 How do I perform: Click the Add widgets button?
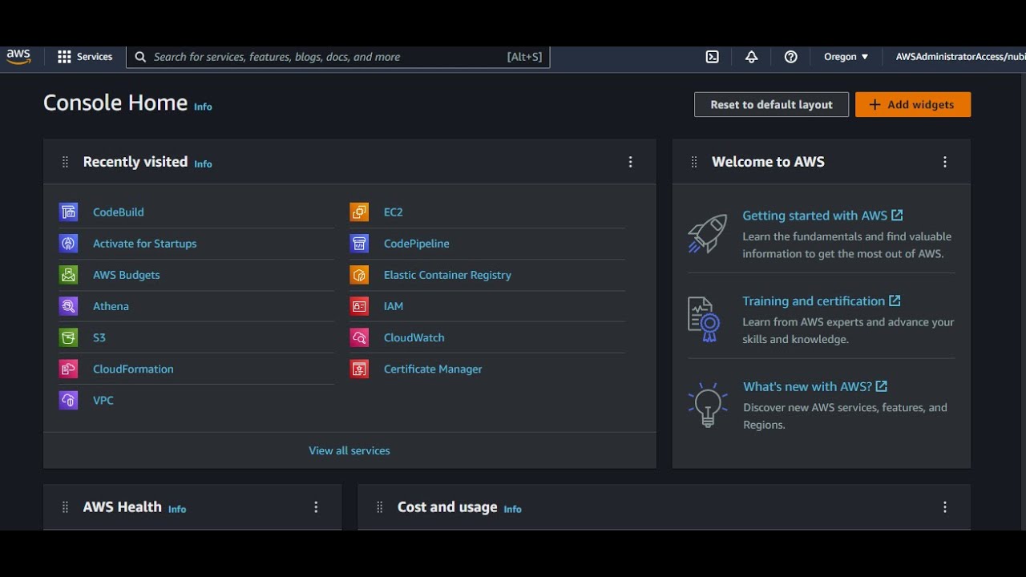click(913, 104)
